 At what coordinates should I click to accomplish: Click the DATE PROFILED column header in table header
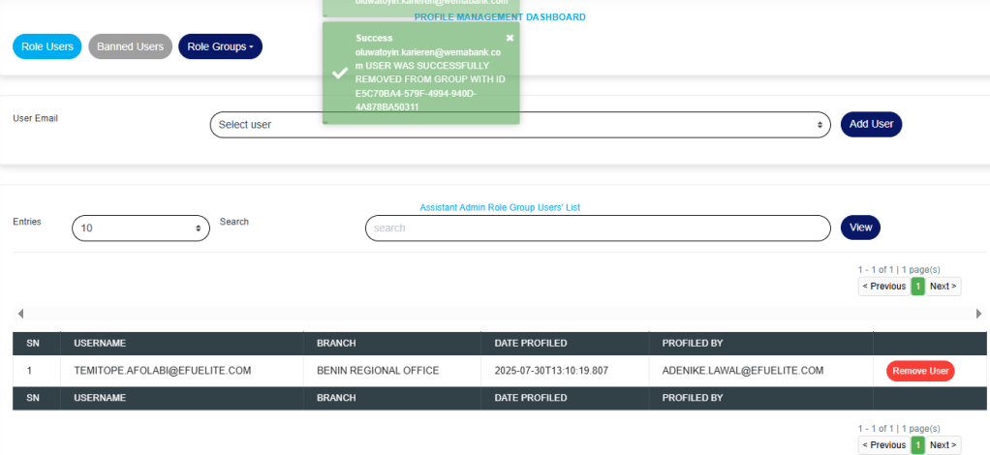[x=532, y=344]
